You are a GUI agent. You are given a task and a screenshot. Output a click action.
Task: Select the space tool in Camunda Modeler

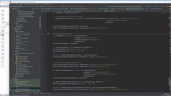point(3,18)
